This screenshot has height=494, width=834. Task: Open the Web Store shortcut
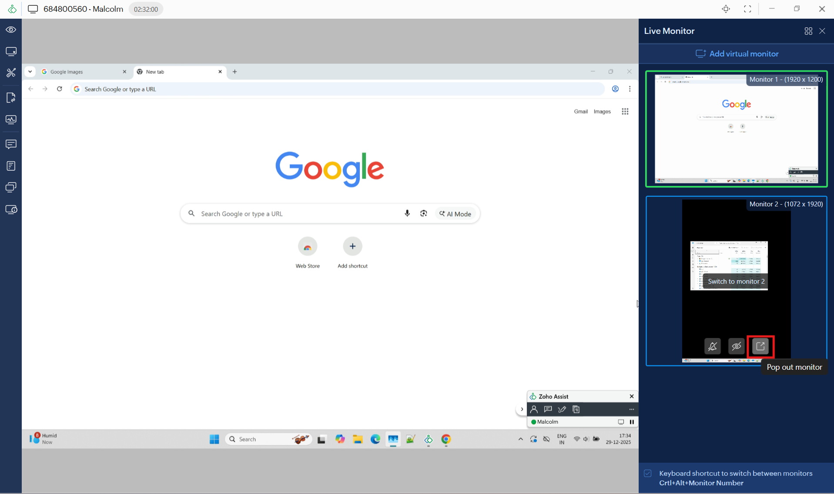(x=308, y=253)
